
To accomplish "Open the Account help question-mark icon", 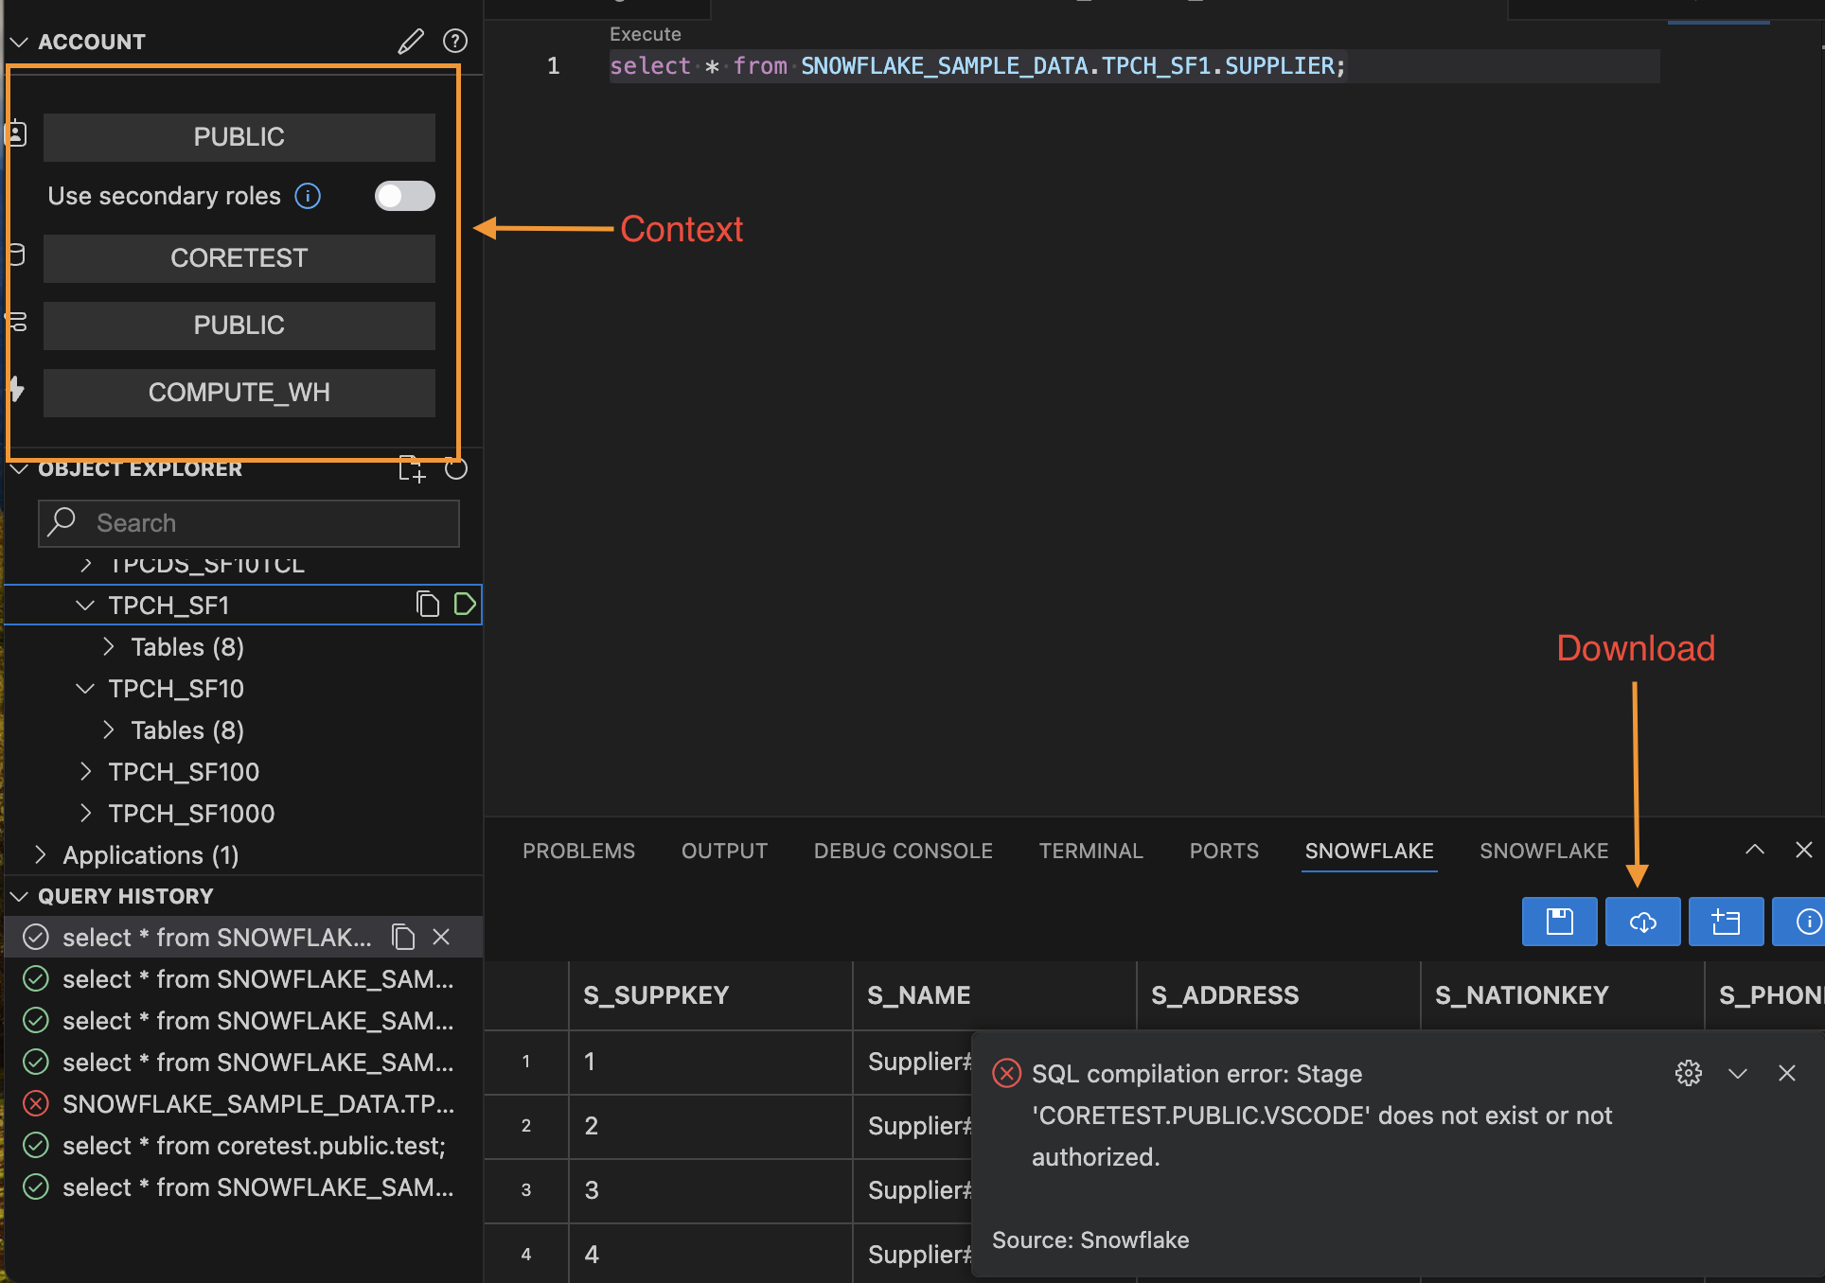I will pyautogui.click(x=455, y=42).
